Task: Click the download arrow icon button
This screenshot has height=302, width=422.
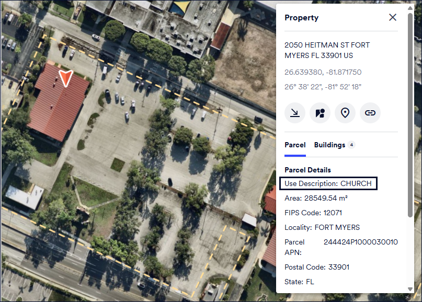Action: pos(295,113)
